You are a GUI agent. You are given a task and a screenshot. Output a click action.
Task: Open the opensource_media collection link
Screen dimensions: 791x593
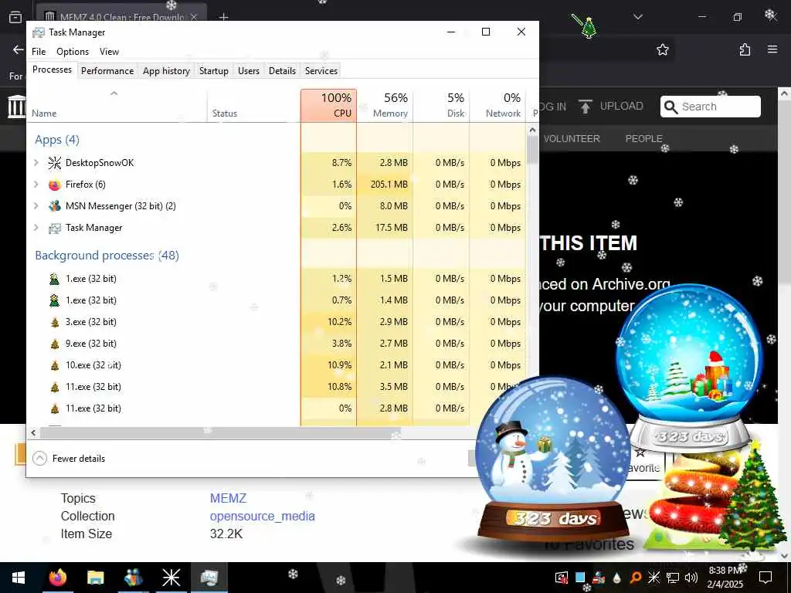(x=263, y=517)
